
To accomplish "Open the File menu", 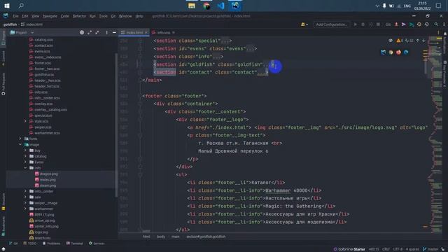I will (x=15, y=16).
